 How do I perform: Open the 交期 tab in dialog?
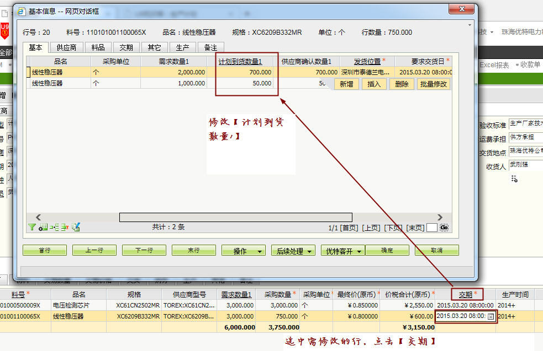(126, 47)
